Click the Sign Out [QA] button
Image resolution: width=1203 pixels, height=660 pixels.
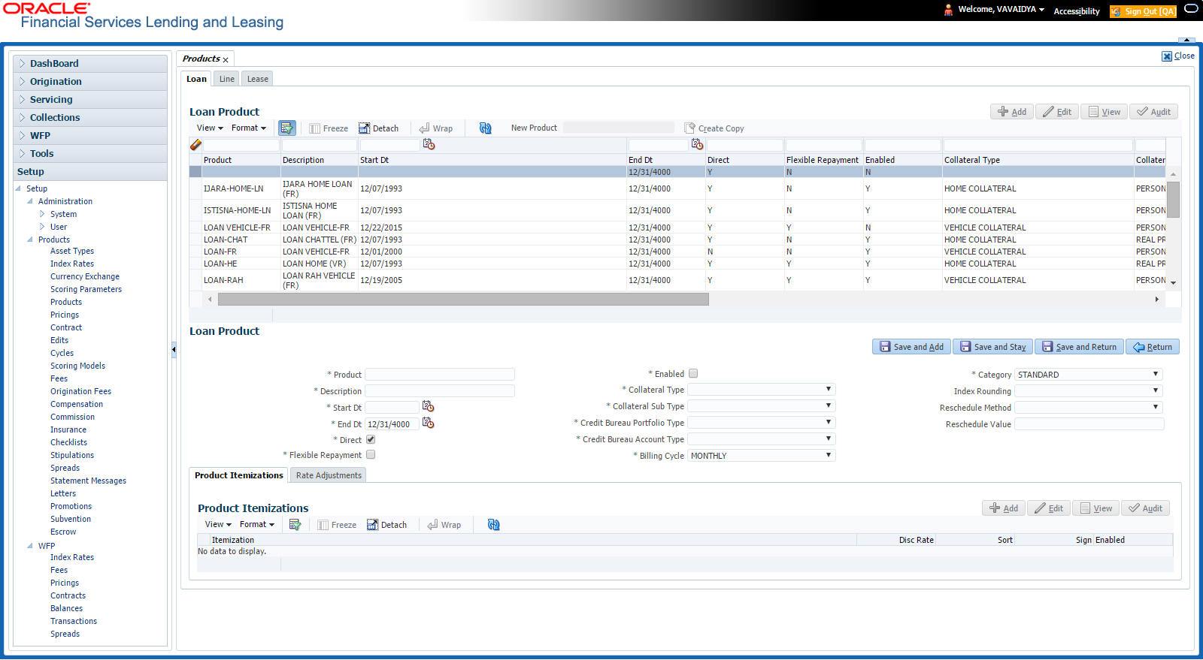click(1143, 11)
